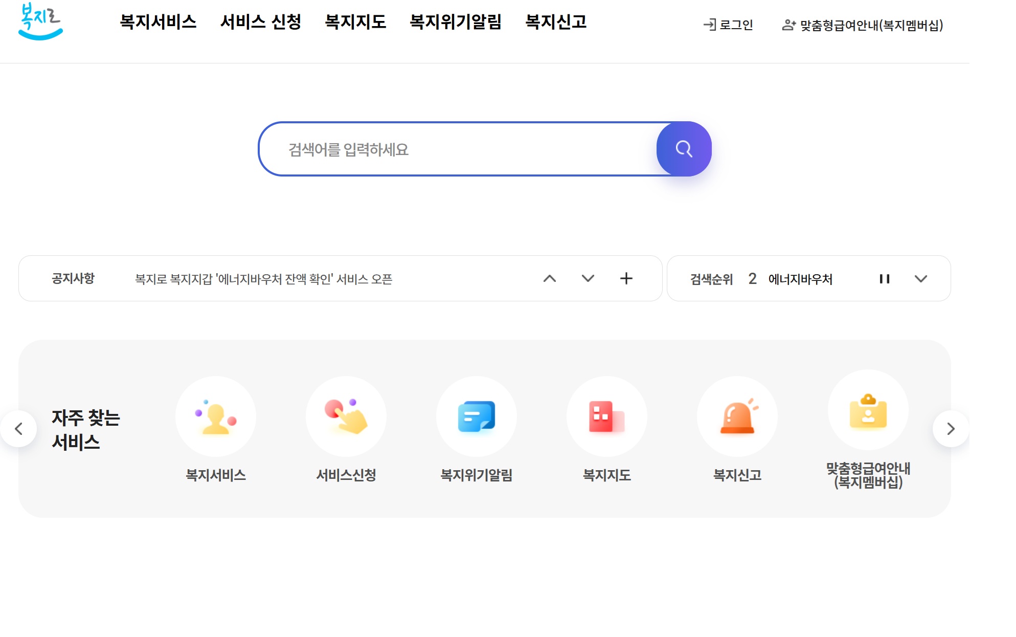The width and height of the screenshot is (1016, 637).
Task: Open the 복지위기알림 chat bubble icon
Action: tap(477, 416)
